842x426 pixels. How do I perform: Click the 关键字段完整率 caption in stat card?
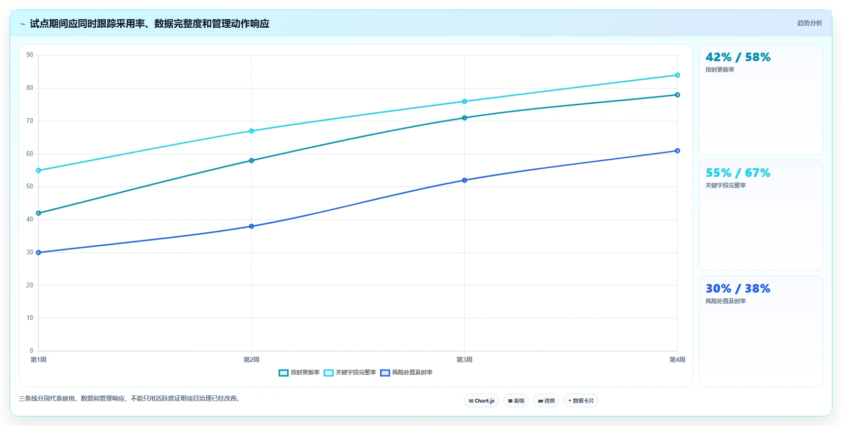tap(725, 186)
